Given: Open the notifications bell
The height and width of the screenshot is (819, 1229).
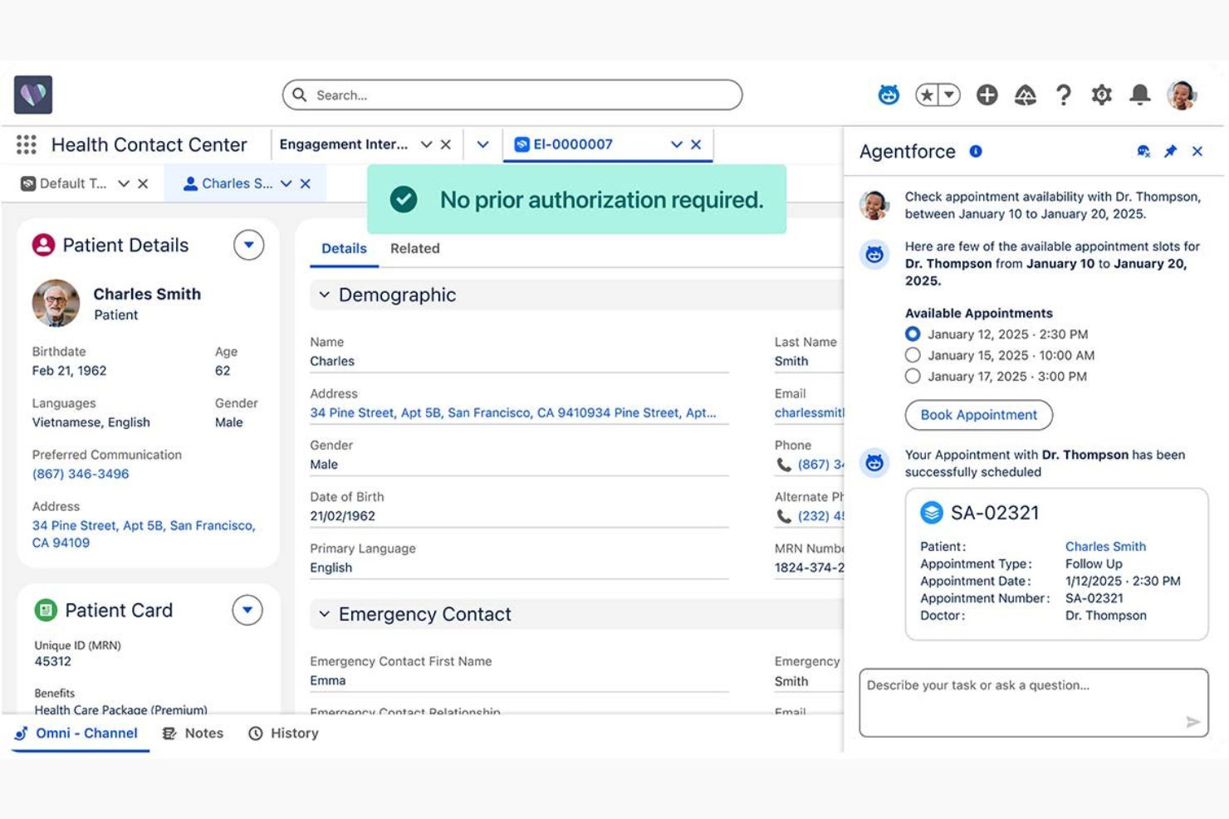Looking at the screenshot, I should (1140, 95).
